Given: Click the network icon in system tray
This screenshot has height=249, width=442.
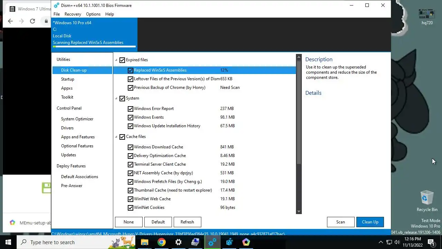Looking at the screenshot, I should coord(389,242).
